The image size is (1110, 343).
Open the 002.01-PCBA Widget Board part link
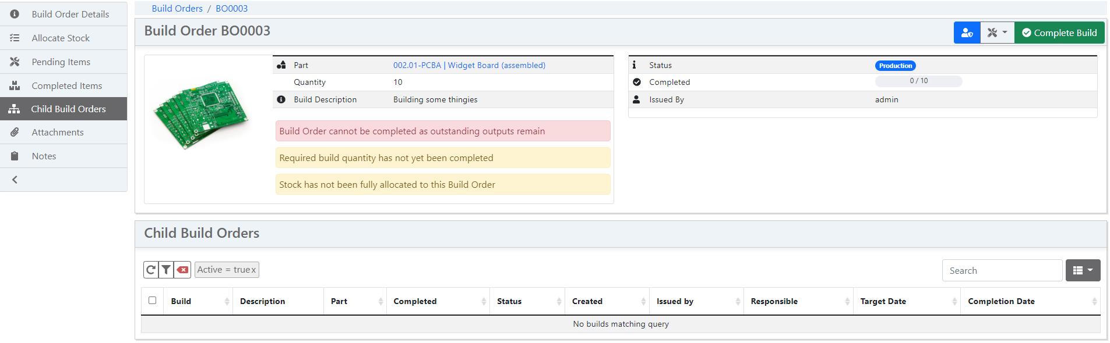pos(469,65)
